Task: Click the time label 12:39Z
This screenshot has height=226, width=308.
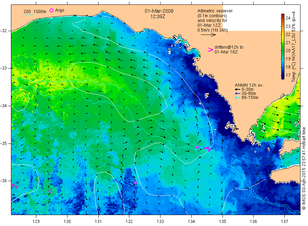Action: 158,16
